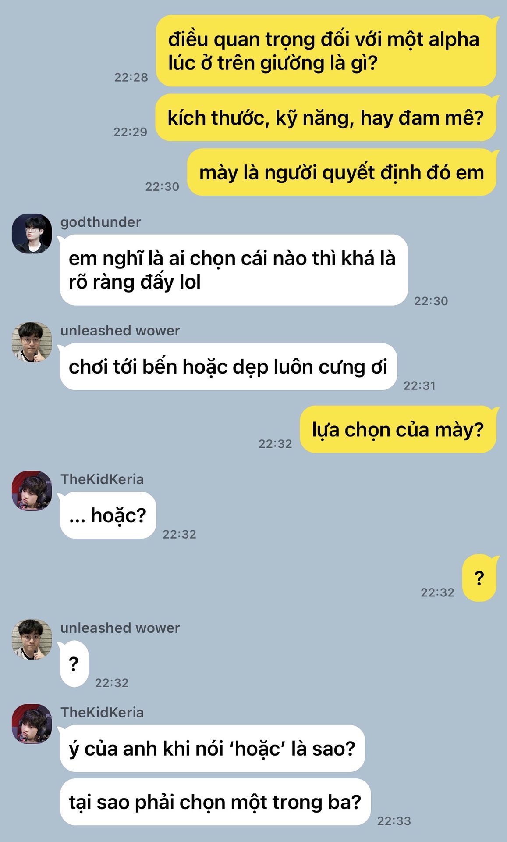Tap the godthunder username label
Screen dimensions: 507x842
point(101,222)
